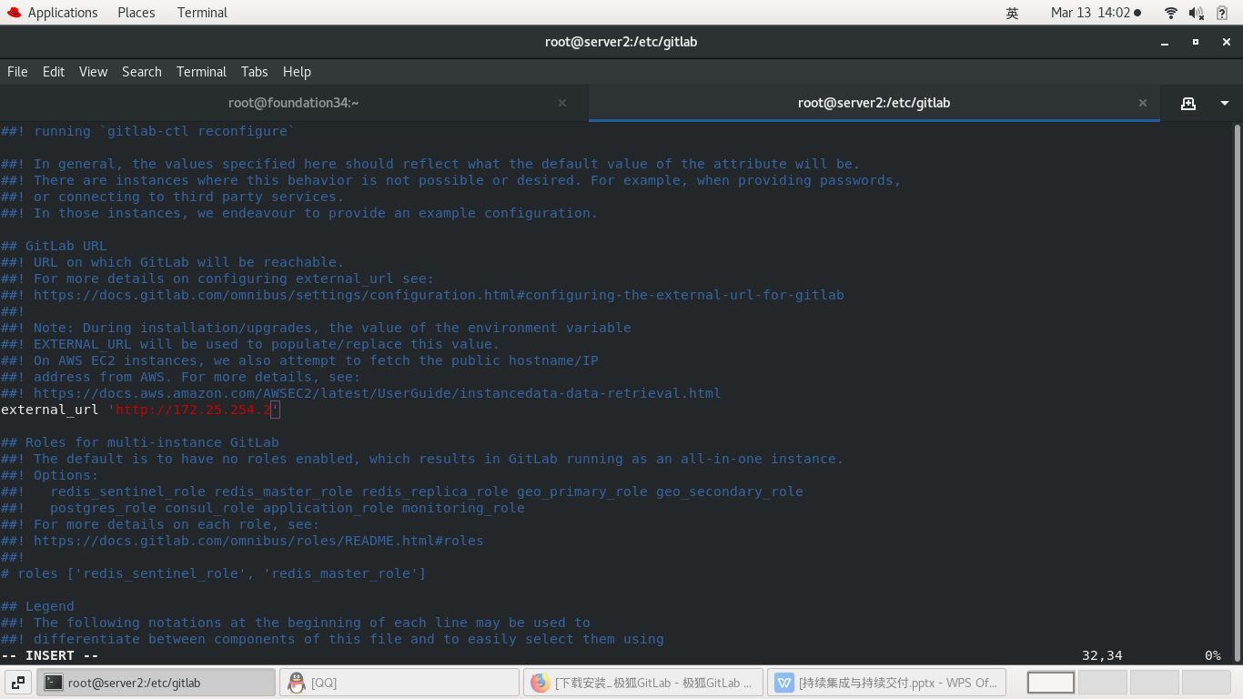Select the root@server2:/etc/gitlab taskbar entry
This screenshot has width=1243, height=699.
click(155, 683)
